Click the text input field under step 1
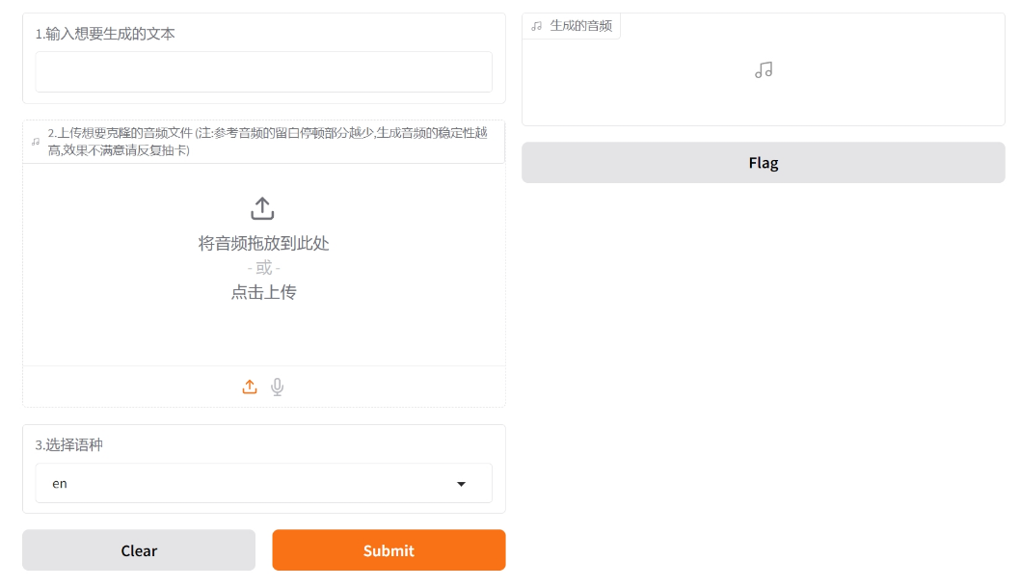The width and height of the screenshot is (1020, 588). coord(262,71)
